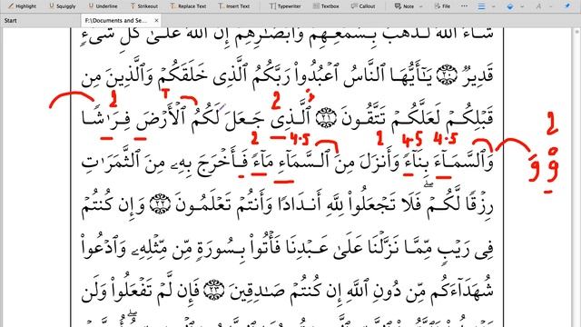The image size is (581, 327).
Task: Choose the Insert Text tool
Action: tap(233, 6)
